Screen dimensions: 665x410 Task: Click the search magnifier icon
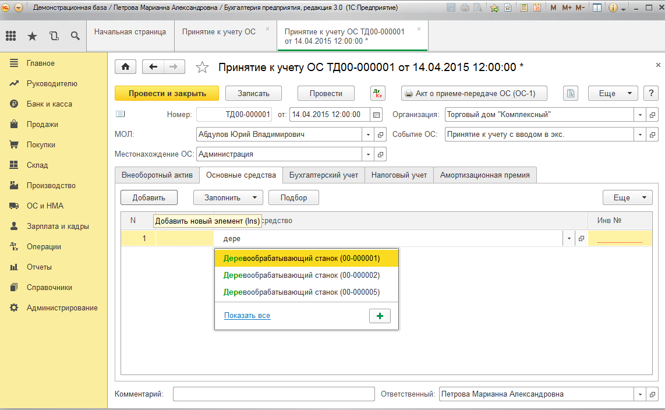pyautogui.click(x=75, y=36)
